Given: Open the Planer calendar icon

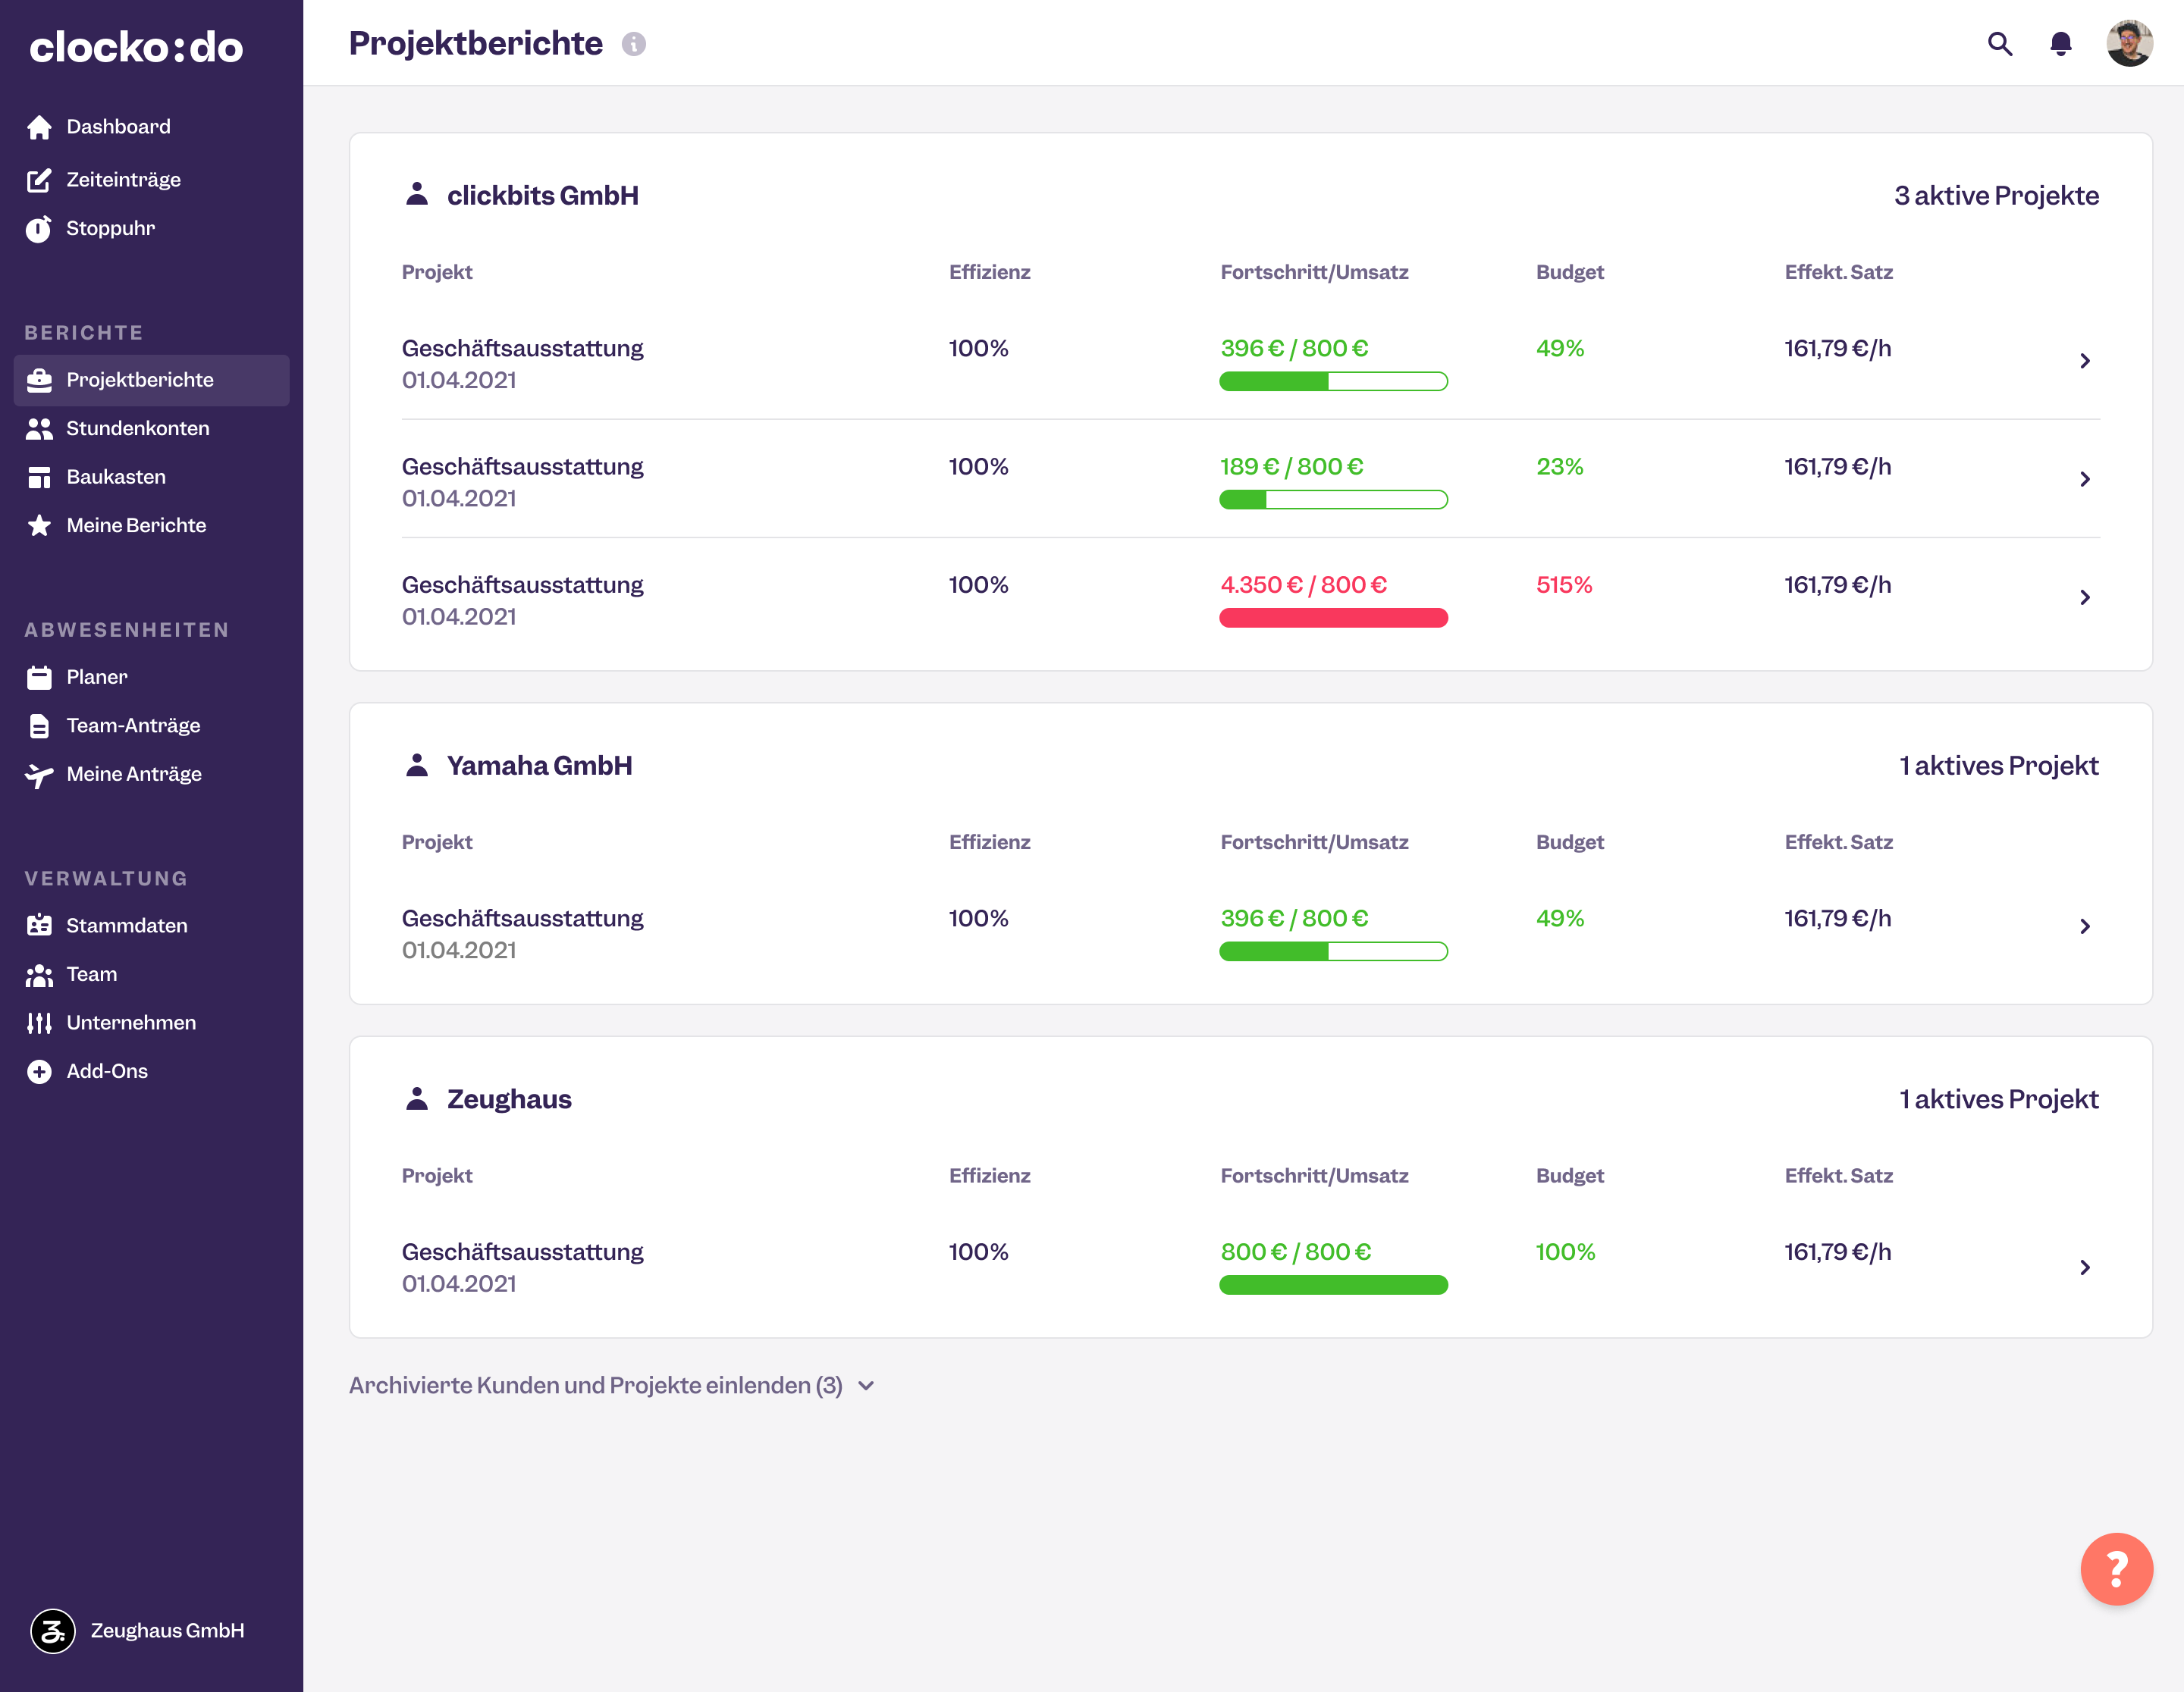Looking at the screenshot, I should (39, 677).
